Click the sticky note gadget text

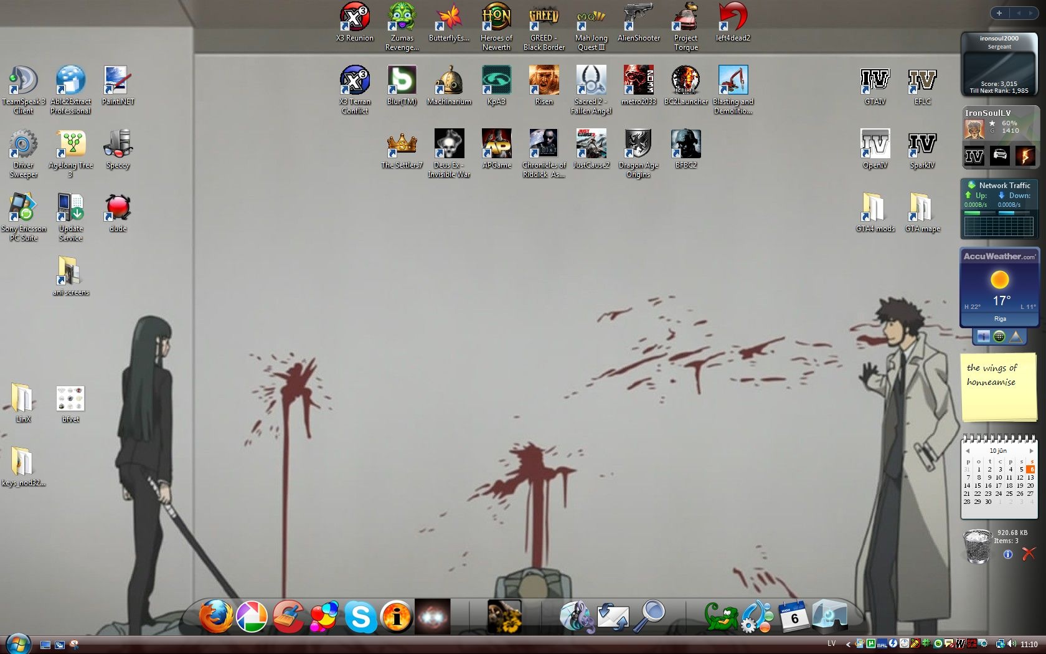(992, 375)
